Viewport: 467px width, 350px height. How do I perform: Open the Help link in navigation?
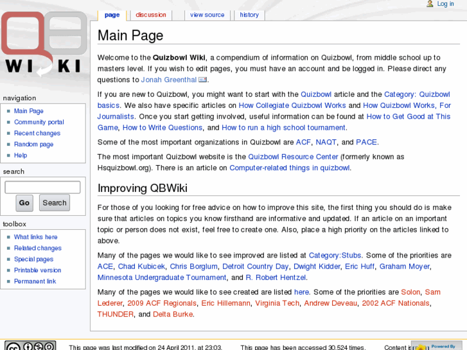21,155
